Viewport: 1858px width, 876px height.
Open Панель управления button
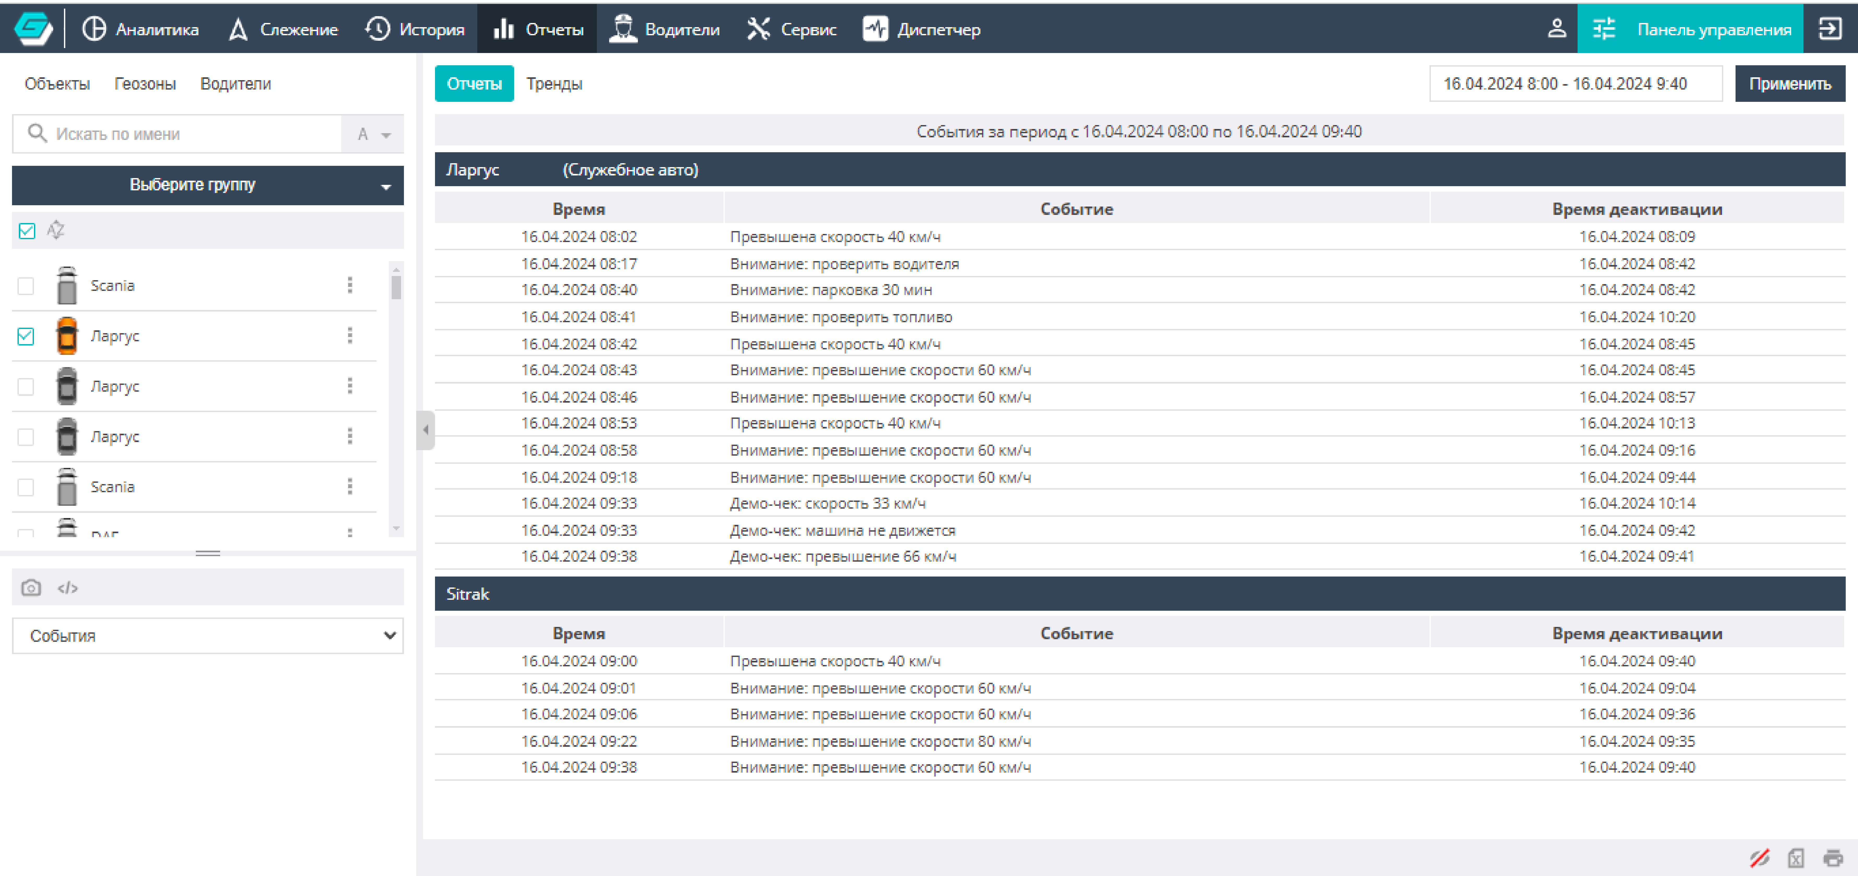[x=1690, y=29]
